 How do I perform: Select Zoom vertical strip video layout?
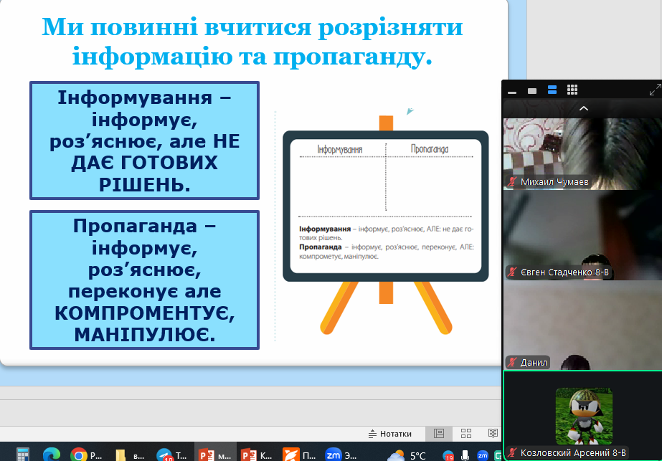tap(552, 90)
